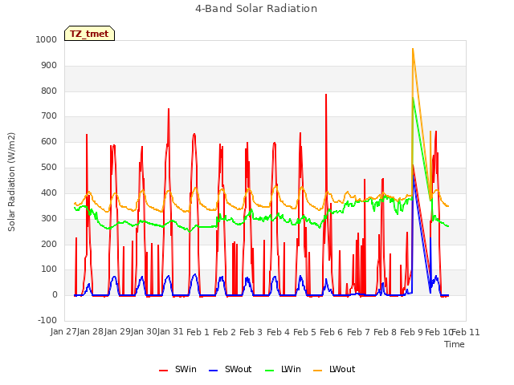Click the Feb 11 x-axis date label

pyautogui.click(x=466, y=332)
